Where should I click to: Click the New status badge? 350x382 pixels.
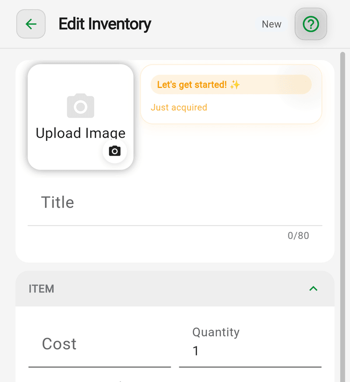272,24
